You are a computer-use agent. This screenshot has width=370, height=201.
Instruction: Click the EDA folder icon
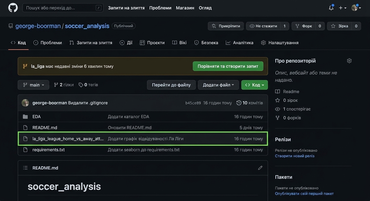coord(25,117)
